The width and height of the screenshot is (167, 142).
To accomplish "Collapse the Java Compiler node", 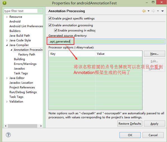I will point(7,45).
